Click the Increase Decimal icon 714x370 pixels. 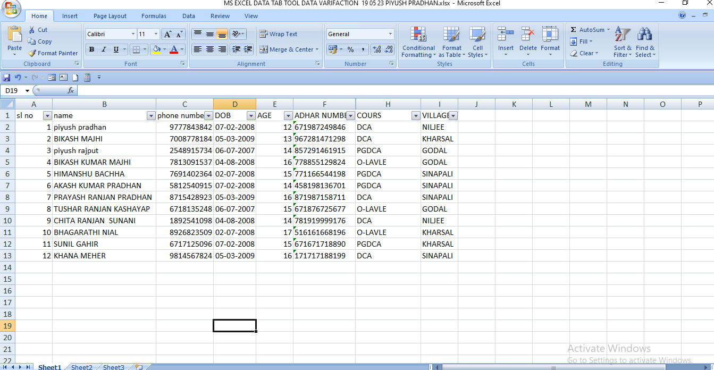point(377,49)
